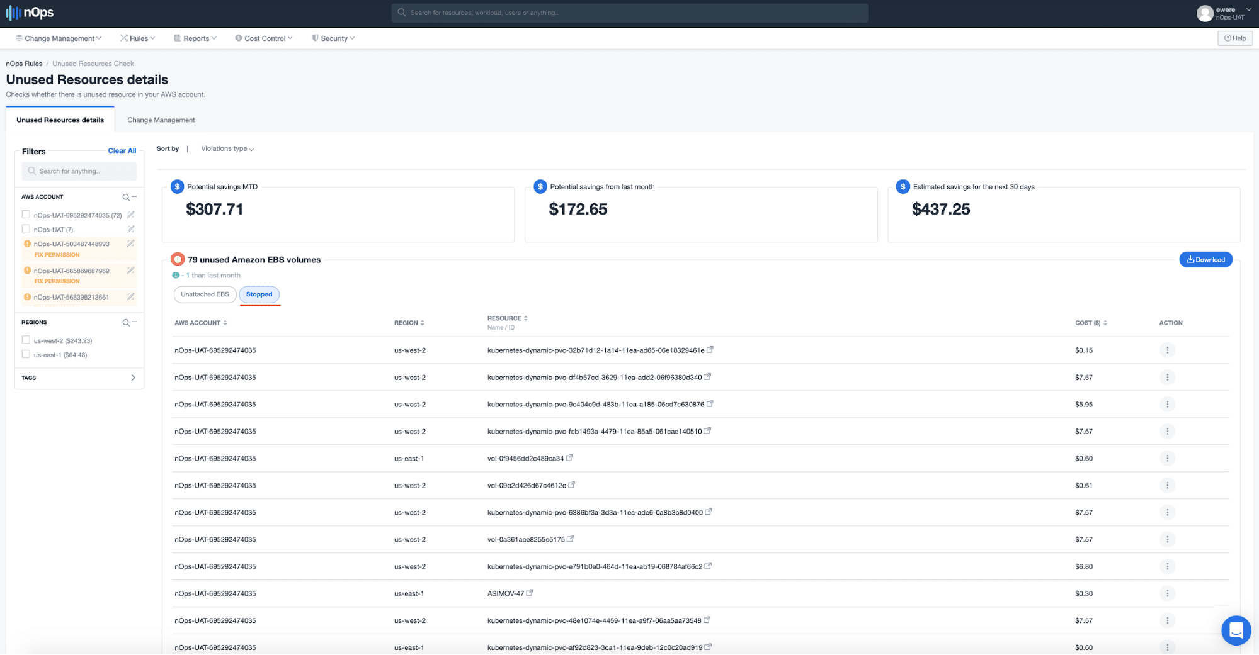
Task: Open action menu for the $6.80 row
Action: 1167,567
